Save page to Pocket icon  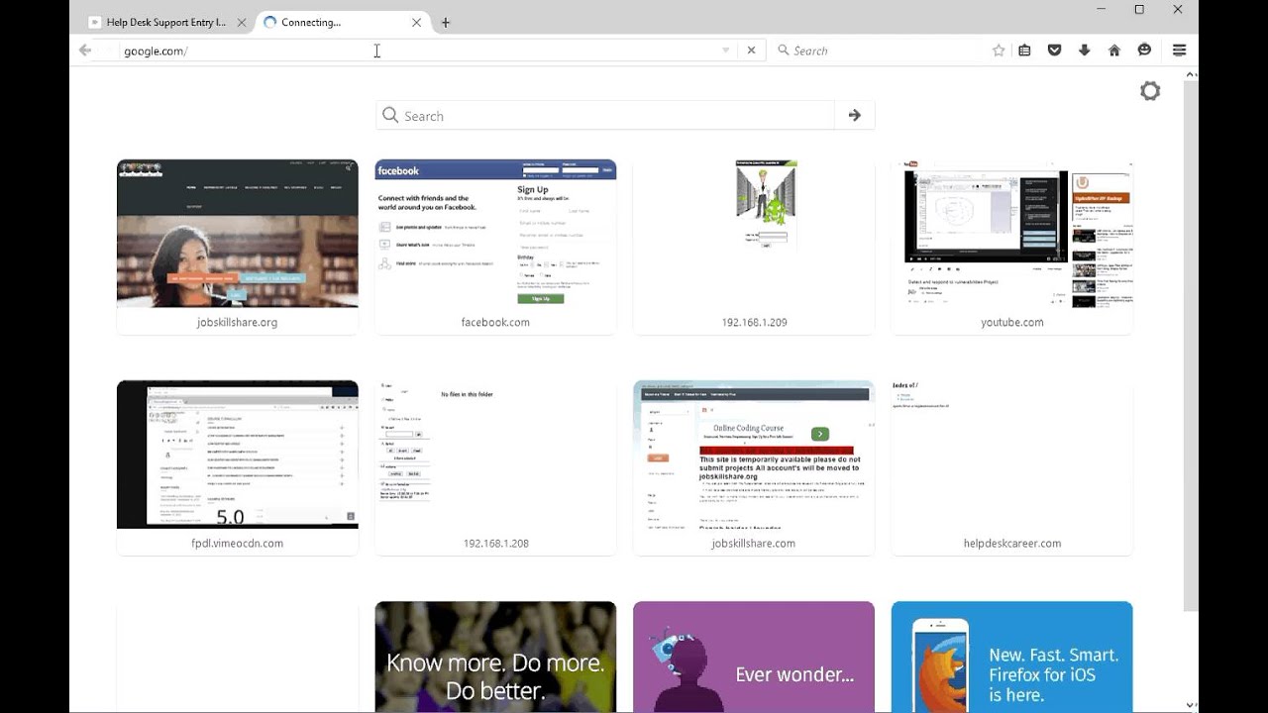point(1055,51)
